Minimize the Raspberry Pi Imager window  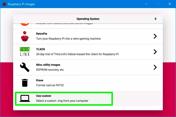pos(147,4)
